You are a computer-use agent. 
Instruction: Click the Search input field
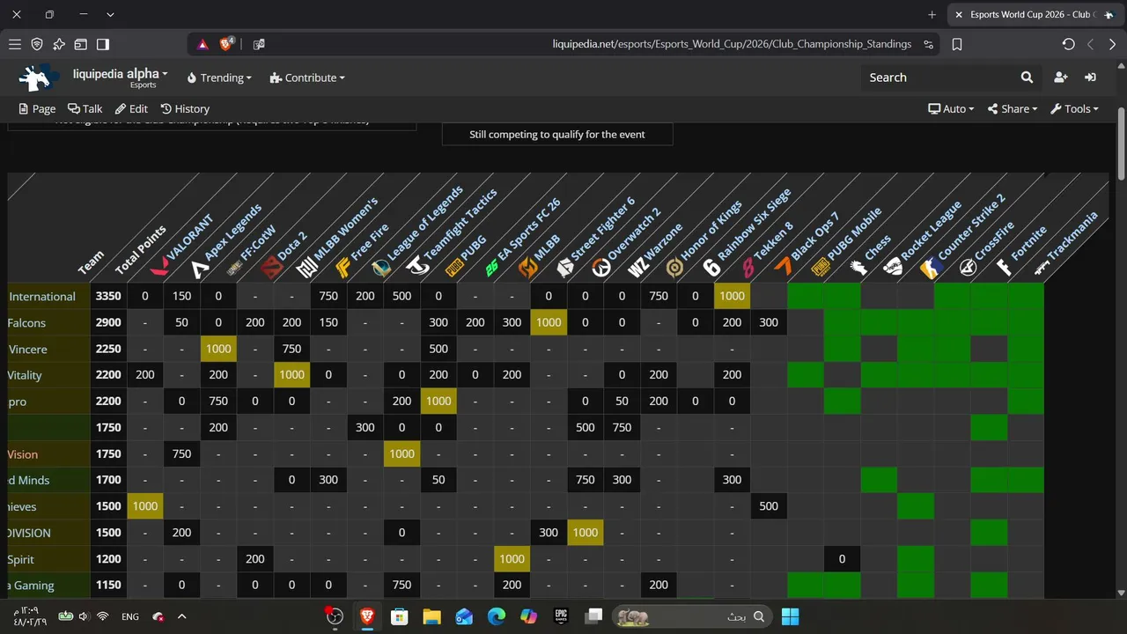tap(939, 77)
